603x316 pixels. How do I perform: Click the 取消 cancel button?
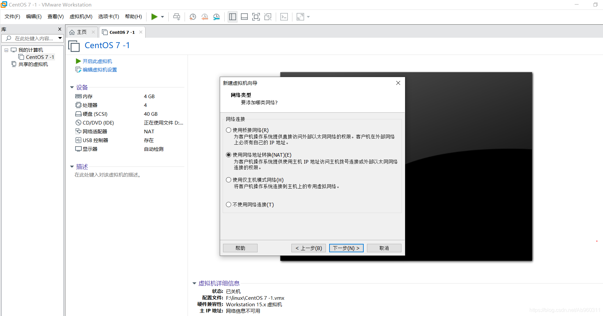coord(384,248)
